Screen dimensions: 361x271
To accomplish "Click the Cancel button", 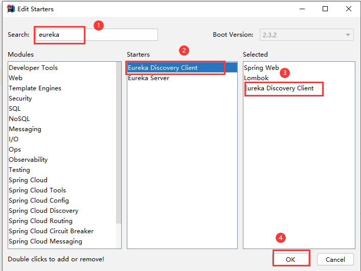I will pyautogui.click(x=335, y=259).
